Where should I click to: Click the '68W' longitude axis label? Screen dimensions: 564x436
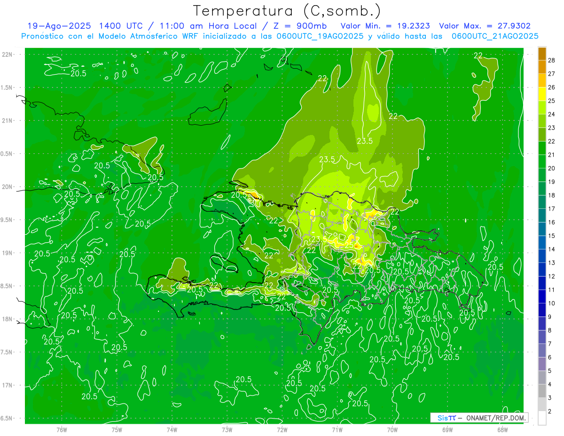click(x=502, y=429)
